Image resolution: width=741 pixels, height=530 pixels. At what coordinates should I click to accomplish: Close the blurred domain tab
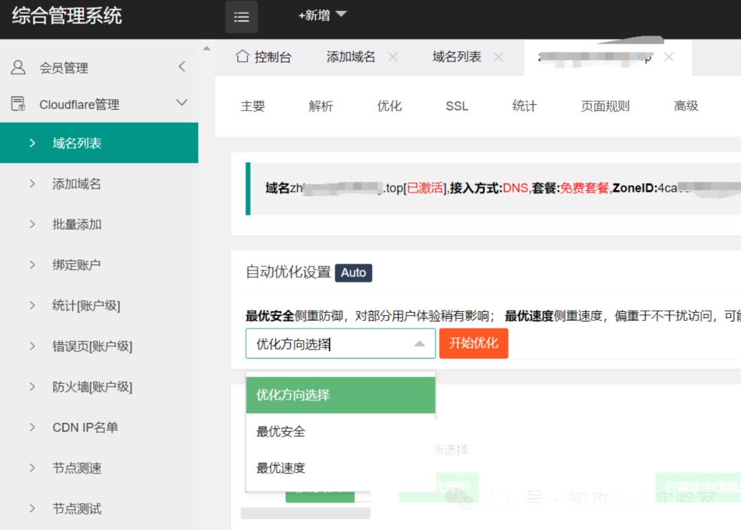pos(669,57)
